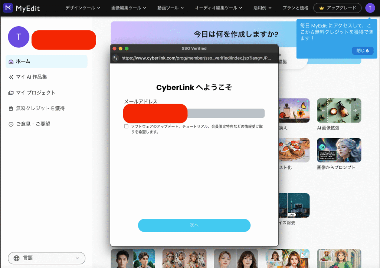Open the 画像編集ツール dropdown menu

tap(128, 8)
